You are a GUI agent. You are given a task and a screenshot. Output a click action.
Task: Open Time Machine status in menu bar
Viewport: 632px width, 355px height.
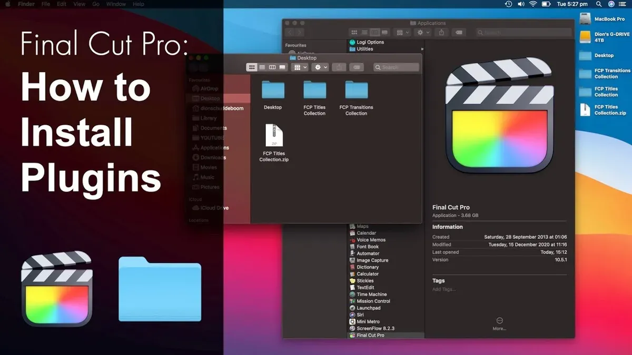click(508, 4)
